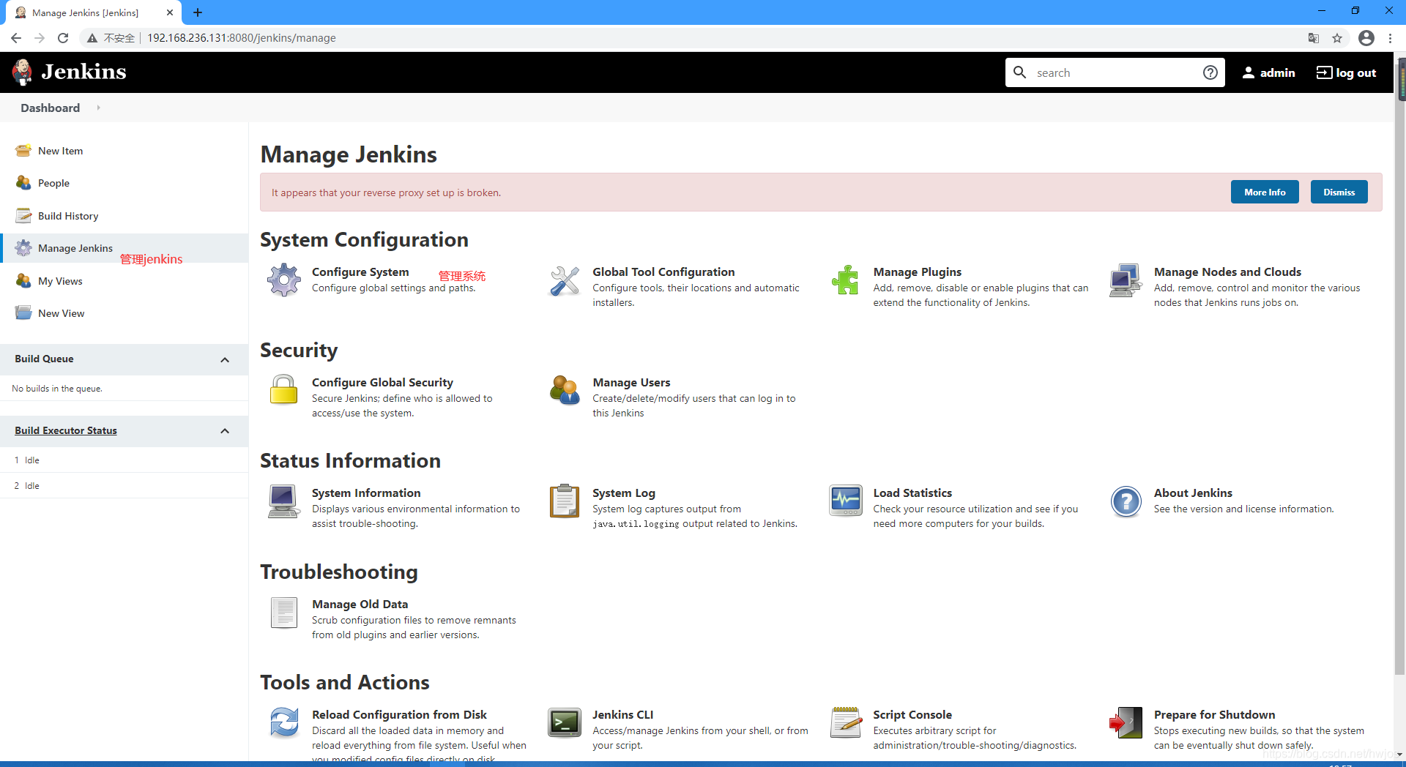The image size is (1406, 767).
Task: Click the Dashboard breadcrumb link
Action: click(50, 108)
